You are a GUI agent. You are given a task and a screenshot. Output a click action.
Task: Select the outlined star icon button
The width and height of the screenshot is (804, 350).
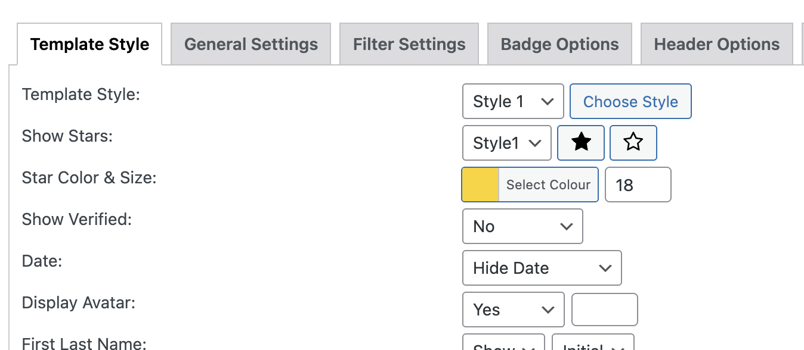633,143
